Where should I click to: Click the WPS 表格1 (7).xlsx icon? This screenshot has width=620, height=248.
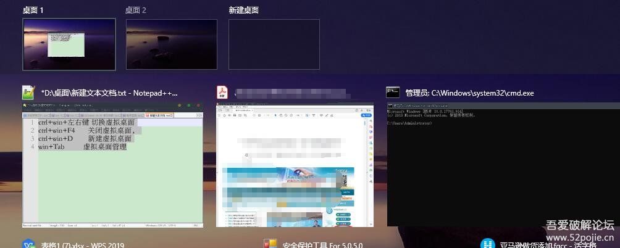tap(28, 244)
